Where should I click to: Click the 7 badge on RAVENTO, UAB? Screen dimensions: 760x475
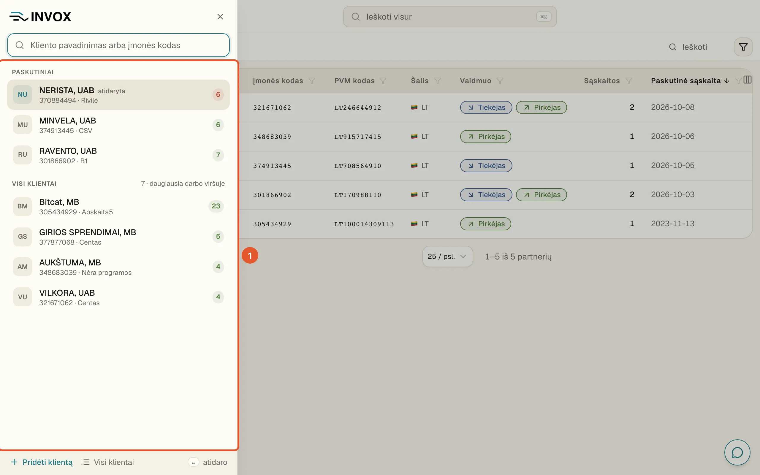coord(218,155)
